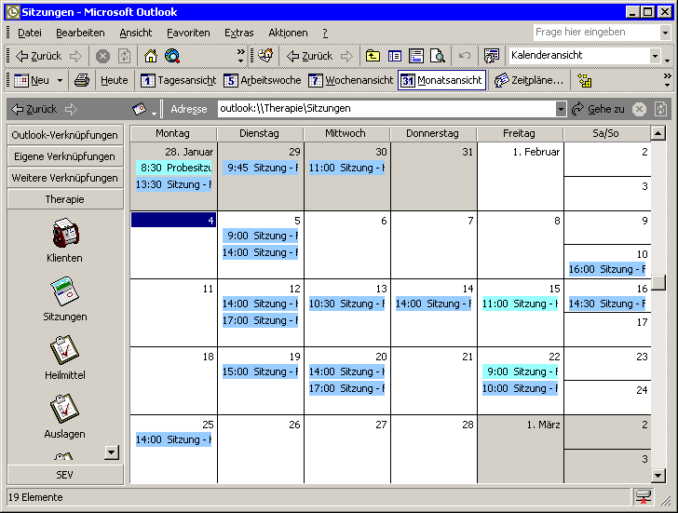Click the outlook:\\Therapie\Sitzungen address field
The image size is (678, 513).
[x=386, y=109]
